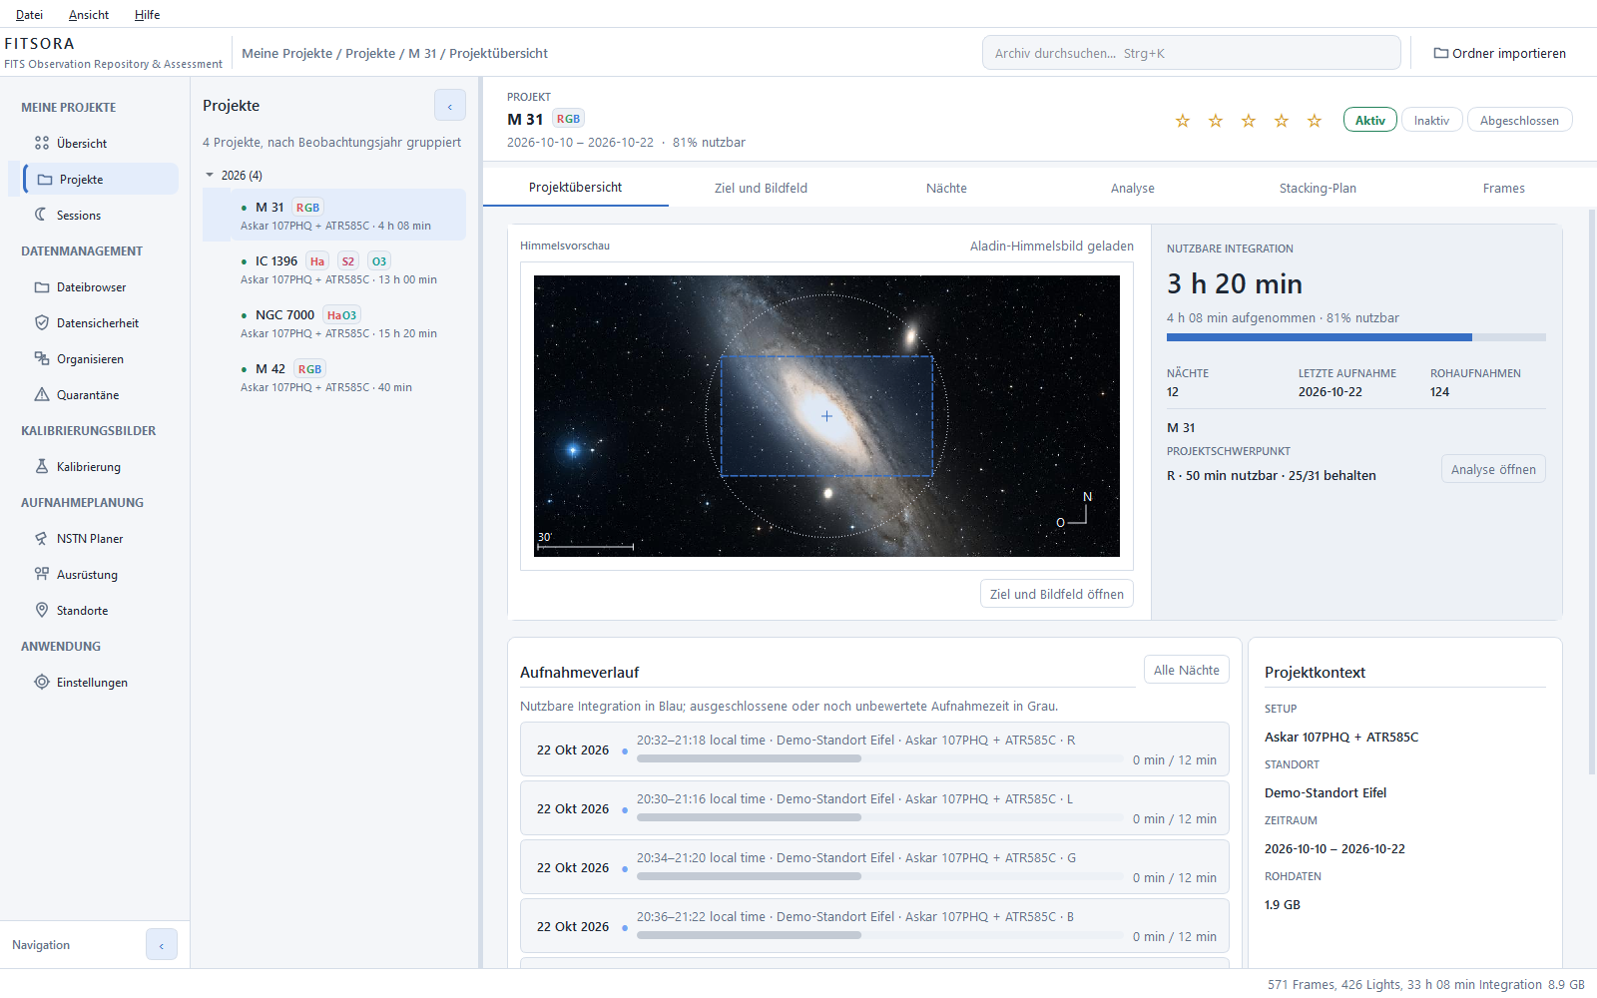Screen dimensions: 1597x998
Task: Click the Ordner importieren folder icon
Action: coord(1441,53)
